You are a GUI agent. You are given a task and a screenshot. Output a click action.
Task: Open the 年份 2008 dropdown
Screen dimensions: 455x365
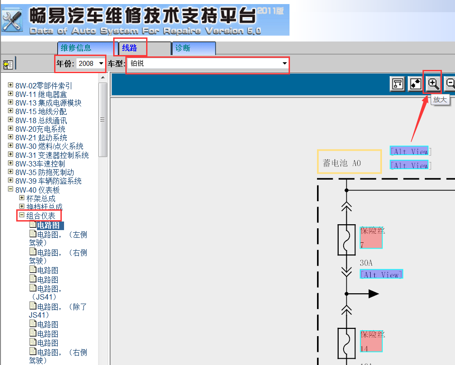(x=91, y=64)
